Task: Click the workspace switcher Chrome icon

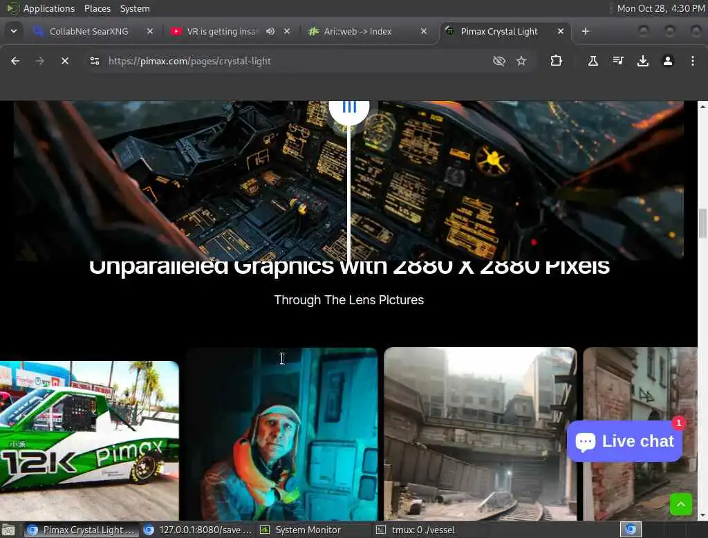Action: coord(631,530)
